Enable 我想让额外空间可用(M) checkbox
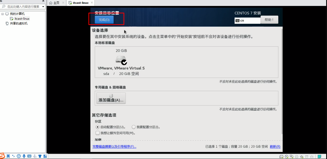Screen dimensions: 327x159 point(115,133)
